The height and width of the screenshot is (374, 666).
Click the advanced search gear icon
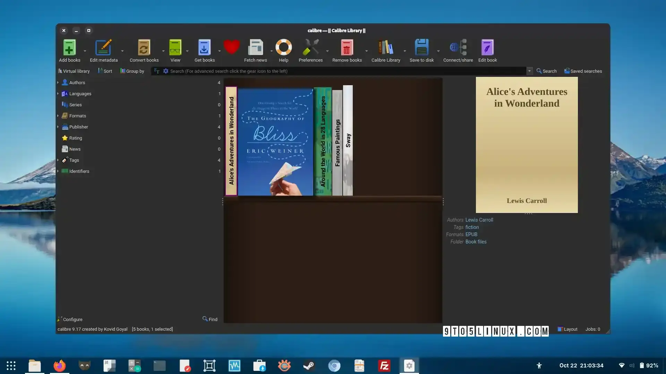(166, 71)
